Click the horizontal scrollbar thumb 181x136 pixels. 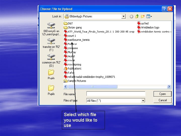(x=93, y=86)
